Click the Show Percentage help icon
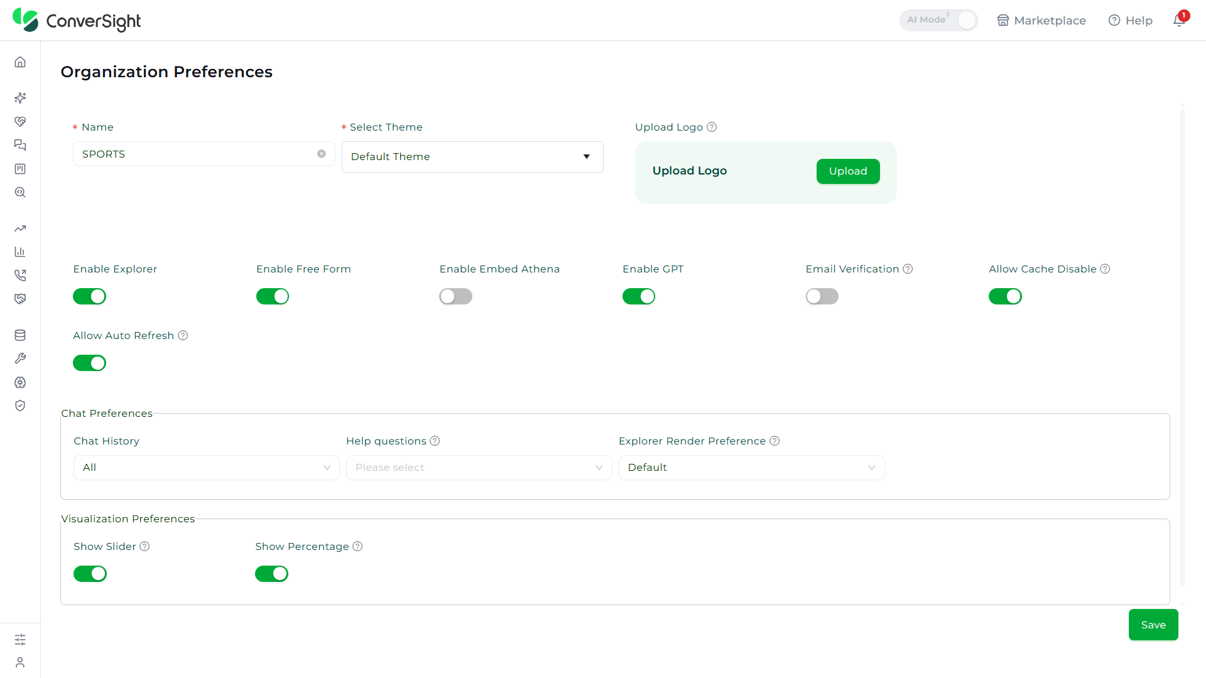This screenshot has height=678, width=1206. [357, 546]
